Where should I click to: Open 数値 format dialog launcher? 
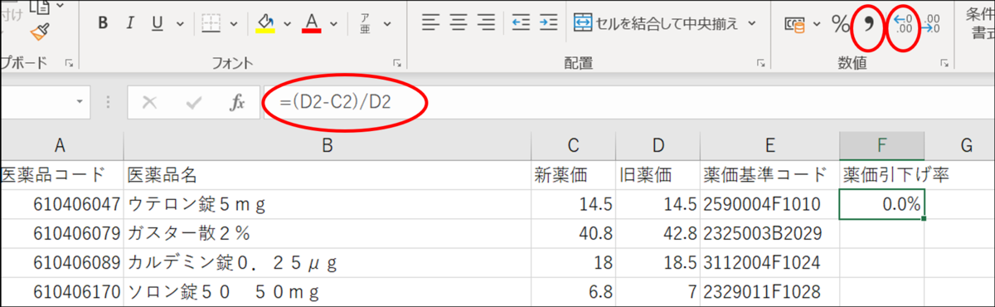[944, 63]
